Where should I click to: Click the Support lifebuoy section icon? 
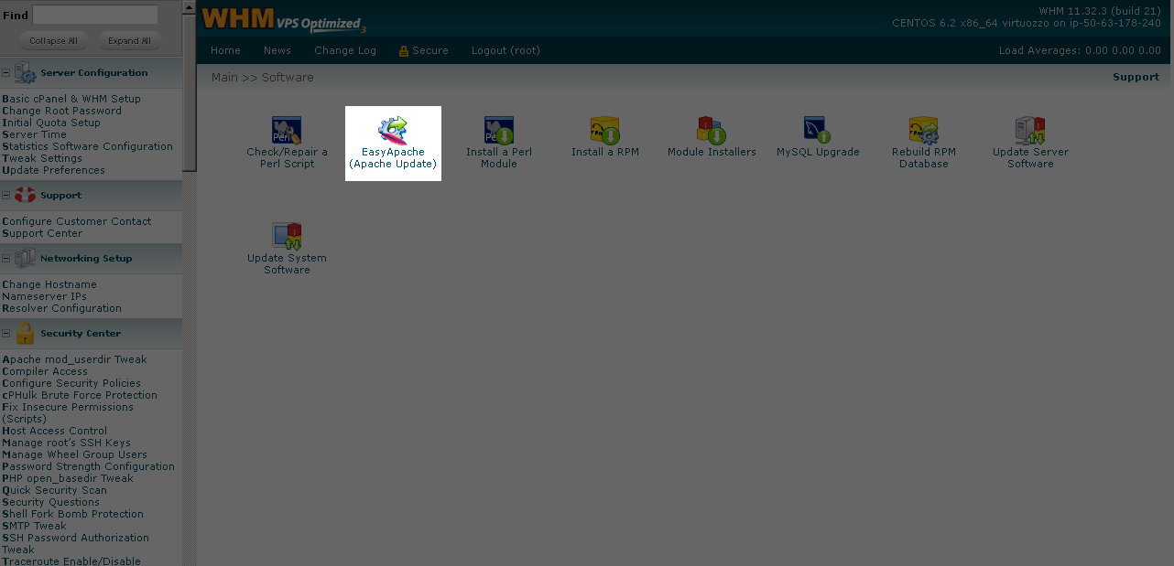point(25,195)
